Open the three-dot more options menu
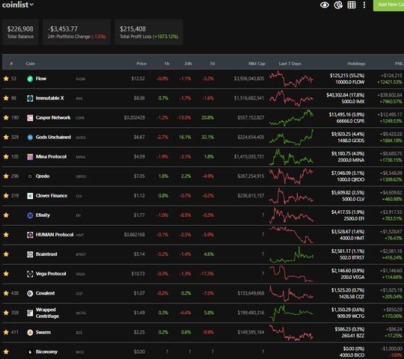 coord(364,5)
